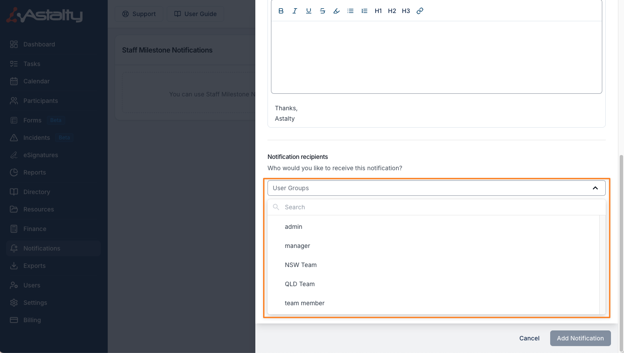The height and width of the screenshot is (353, 624).
Task: Click inside the message body text area
Action: click(436, 56)
